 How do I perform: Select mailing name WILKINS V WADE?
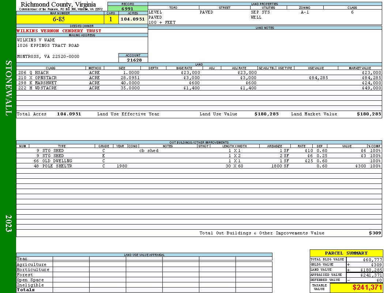(x=36, y=40)
